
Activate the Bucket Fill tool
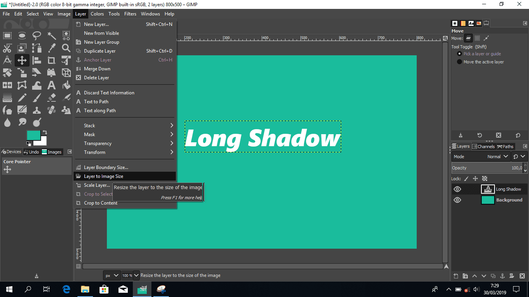(x=66, y=85)
